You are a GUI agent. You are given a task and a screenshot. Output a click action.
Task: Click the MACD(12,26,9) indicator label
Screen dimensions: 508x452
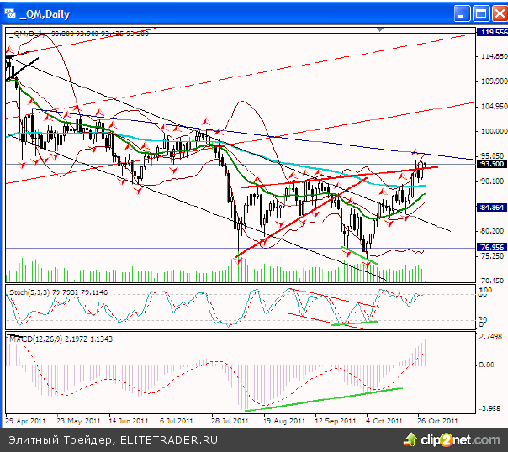pos(34,338)
